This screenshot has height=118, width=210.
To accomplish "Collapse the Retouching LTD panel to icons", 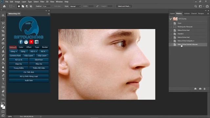I will [x=46, y=11].
